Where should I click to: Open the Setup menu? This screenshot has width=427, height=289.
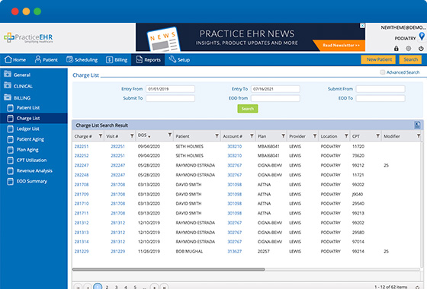(x=179, y=59)
